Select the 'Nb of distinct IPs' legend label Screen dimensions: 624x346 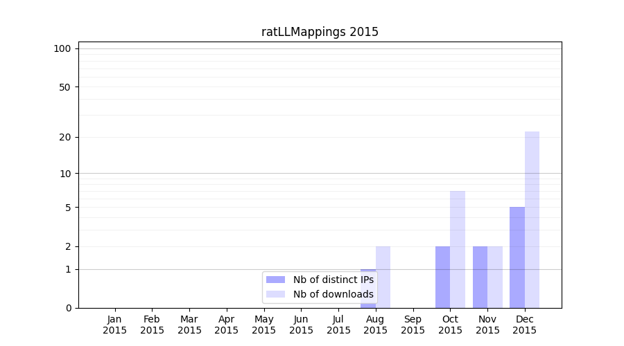[x=333, y=280]
